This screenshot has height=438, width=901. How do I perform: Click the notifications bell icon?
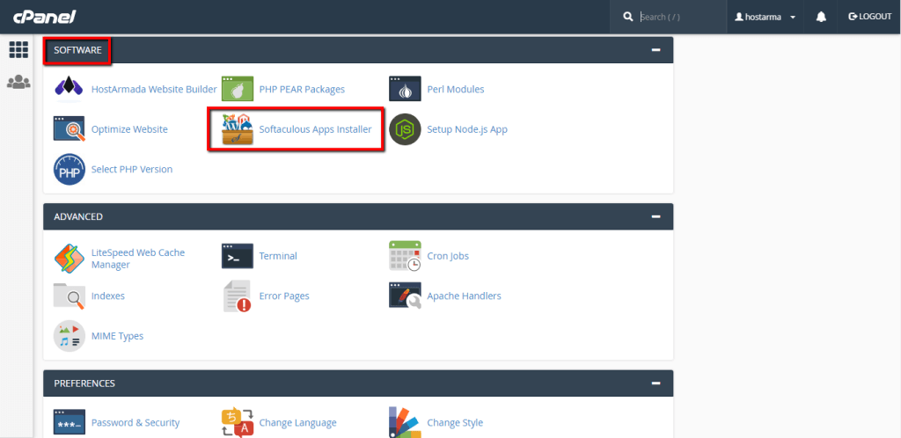(821, 17)
